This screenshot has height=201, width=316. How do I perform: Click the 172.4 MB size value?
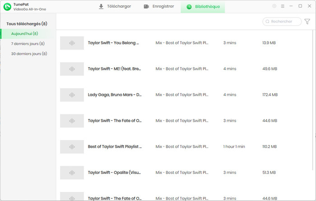coord(270,95)
